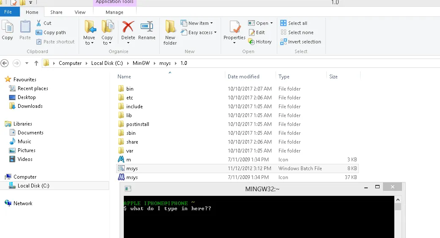Go up one folder level arrow

36,63
